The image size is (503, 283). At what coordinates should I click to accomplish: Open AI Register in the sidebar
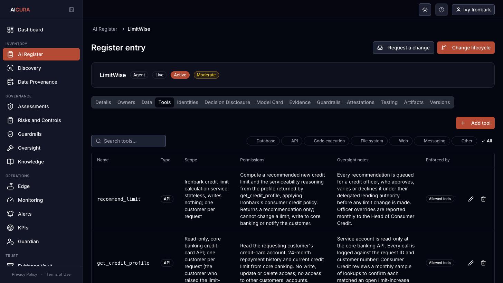point(41,54)
